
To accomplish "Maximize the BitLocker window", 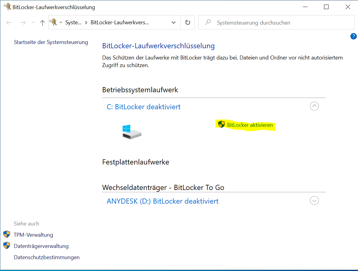I will (x=326, y=7).
